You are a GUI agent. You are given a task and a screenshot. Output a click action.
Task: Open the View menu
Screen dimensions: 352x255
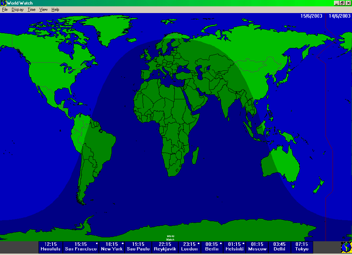pos(43,10)
